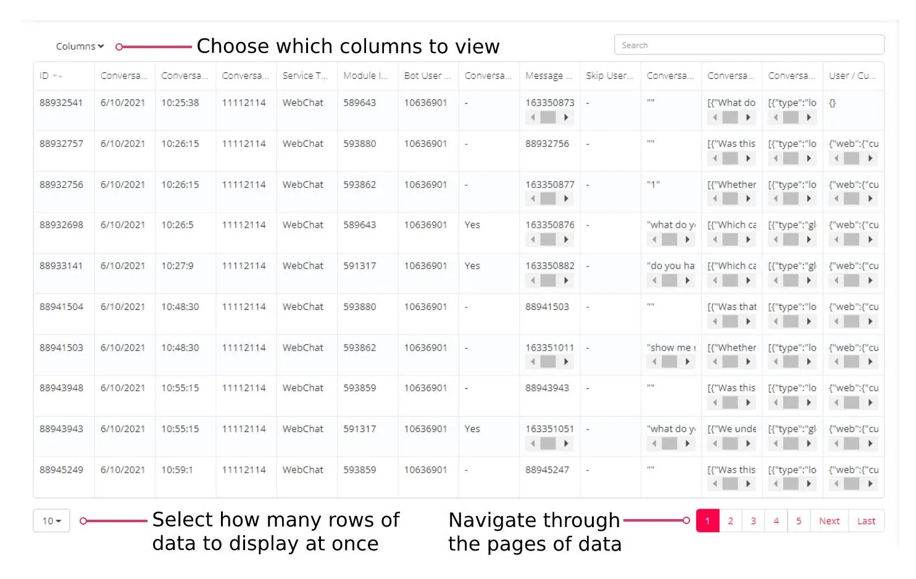Click right scroll arrow under the ["What do cell
The width and height of the screenshot is (916, 579).
[x=747, y=117]
